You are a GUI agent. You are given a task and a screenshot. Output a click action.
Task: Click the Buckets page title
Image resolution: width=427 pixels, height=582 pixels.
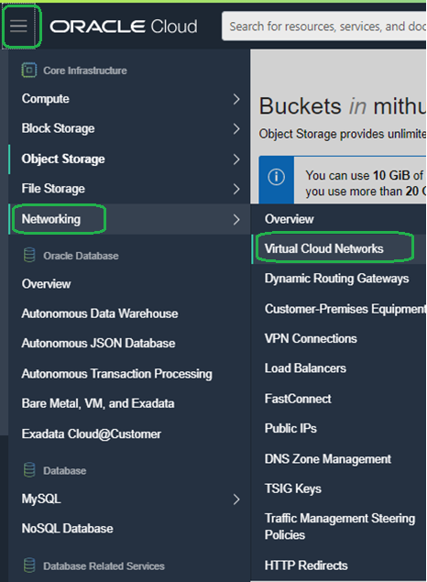click(x=343, y=106)
